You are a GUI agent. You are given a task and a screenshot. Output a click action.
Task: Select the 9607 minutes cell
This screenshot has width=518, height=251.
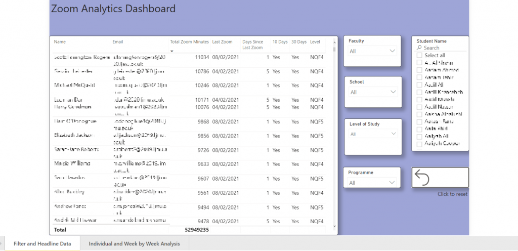click(203, 179)
